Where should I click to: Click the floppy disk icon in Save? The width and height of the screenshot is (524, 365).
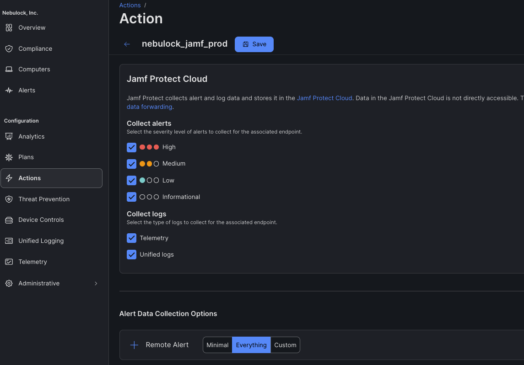(x=246, y=44)
